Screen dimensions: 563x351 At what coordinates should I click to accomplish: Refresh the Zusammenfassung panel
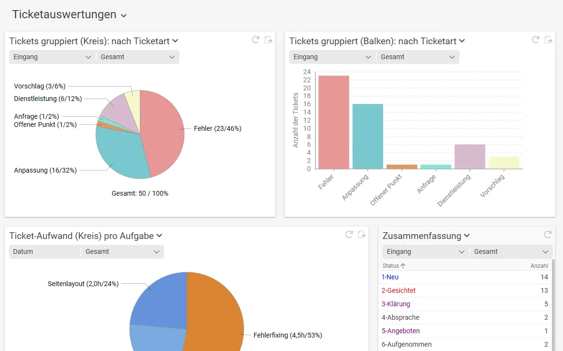pos(548,235)
